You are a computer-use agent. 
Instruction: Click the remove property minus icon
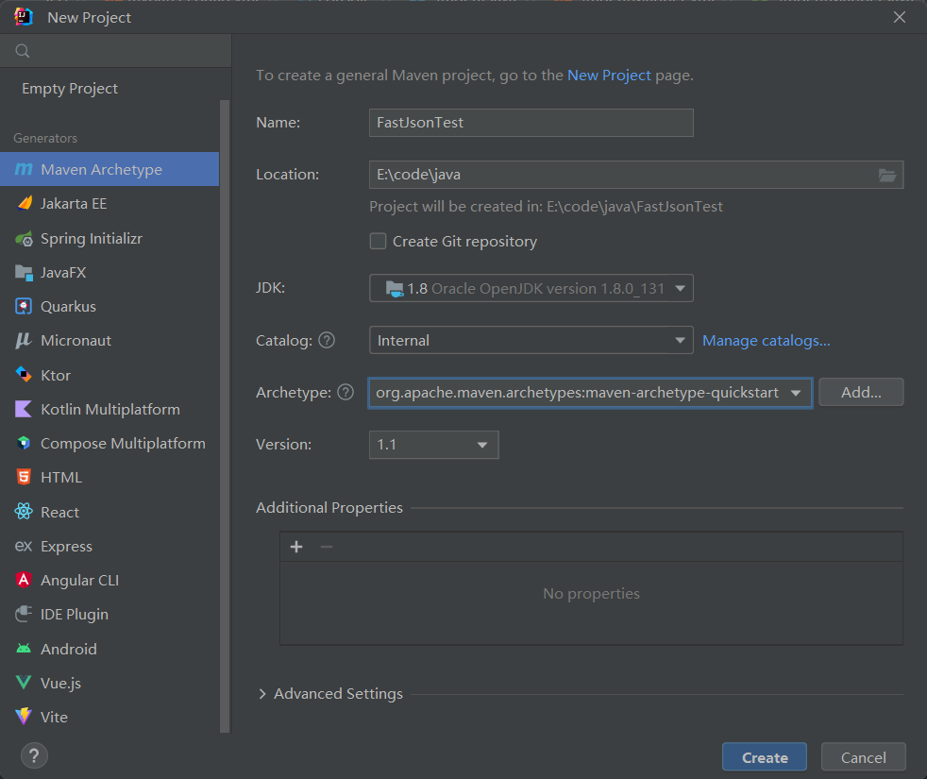tap(327, 547)
